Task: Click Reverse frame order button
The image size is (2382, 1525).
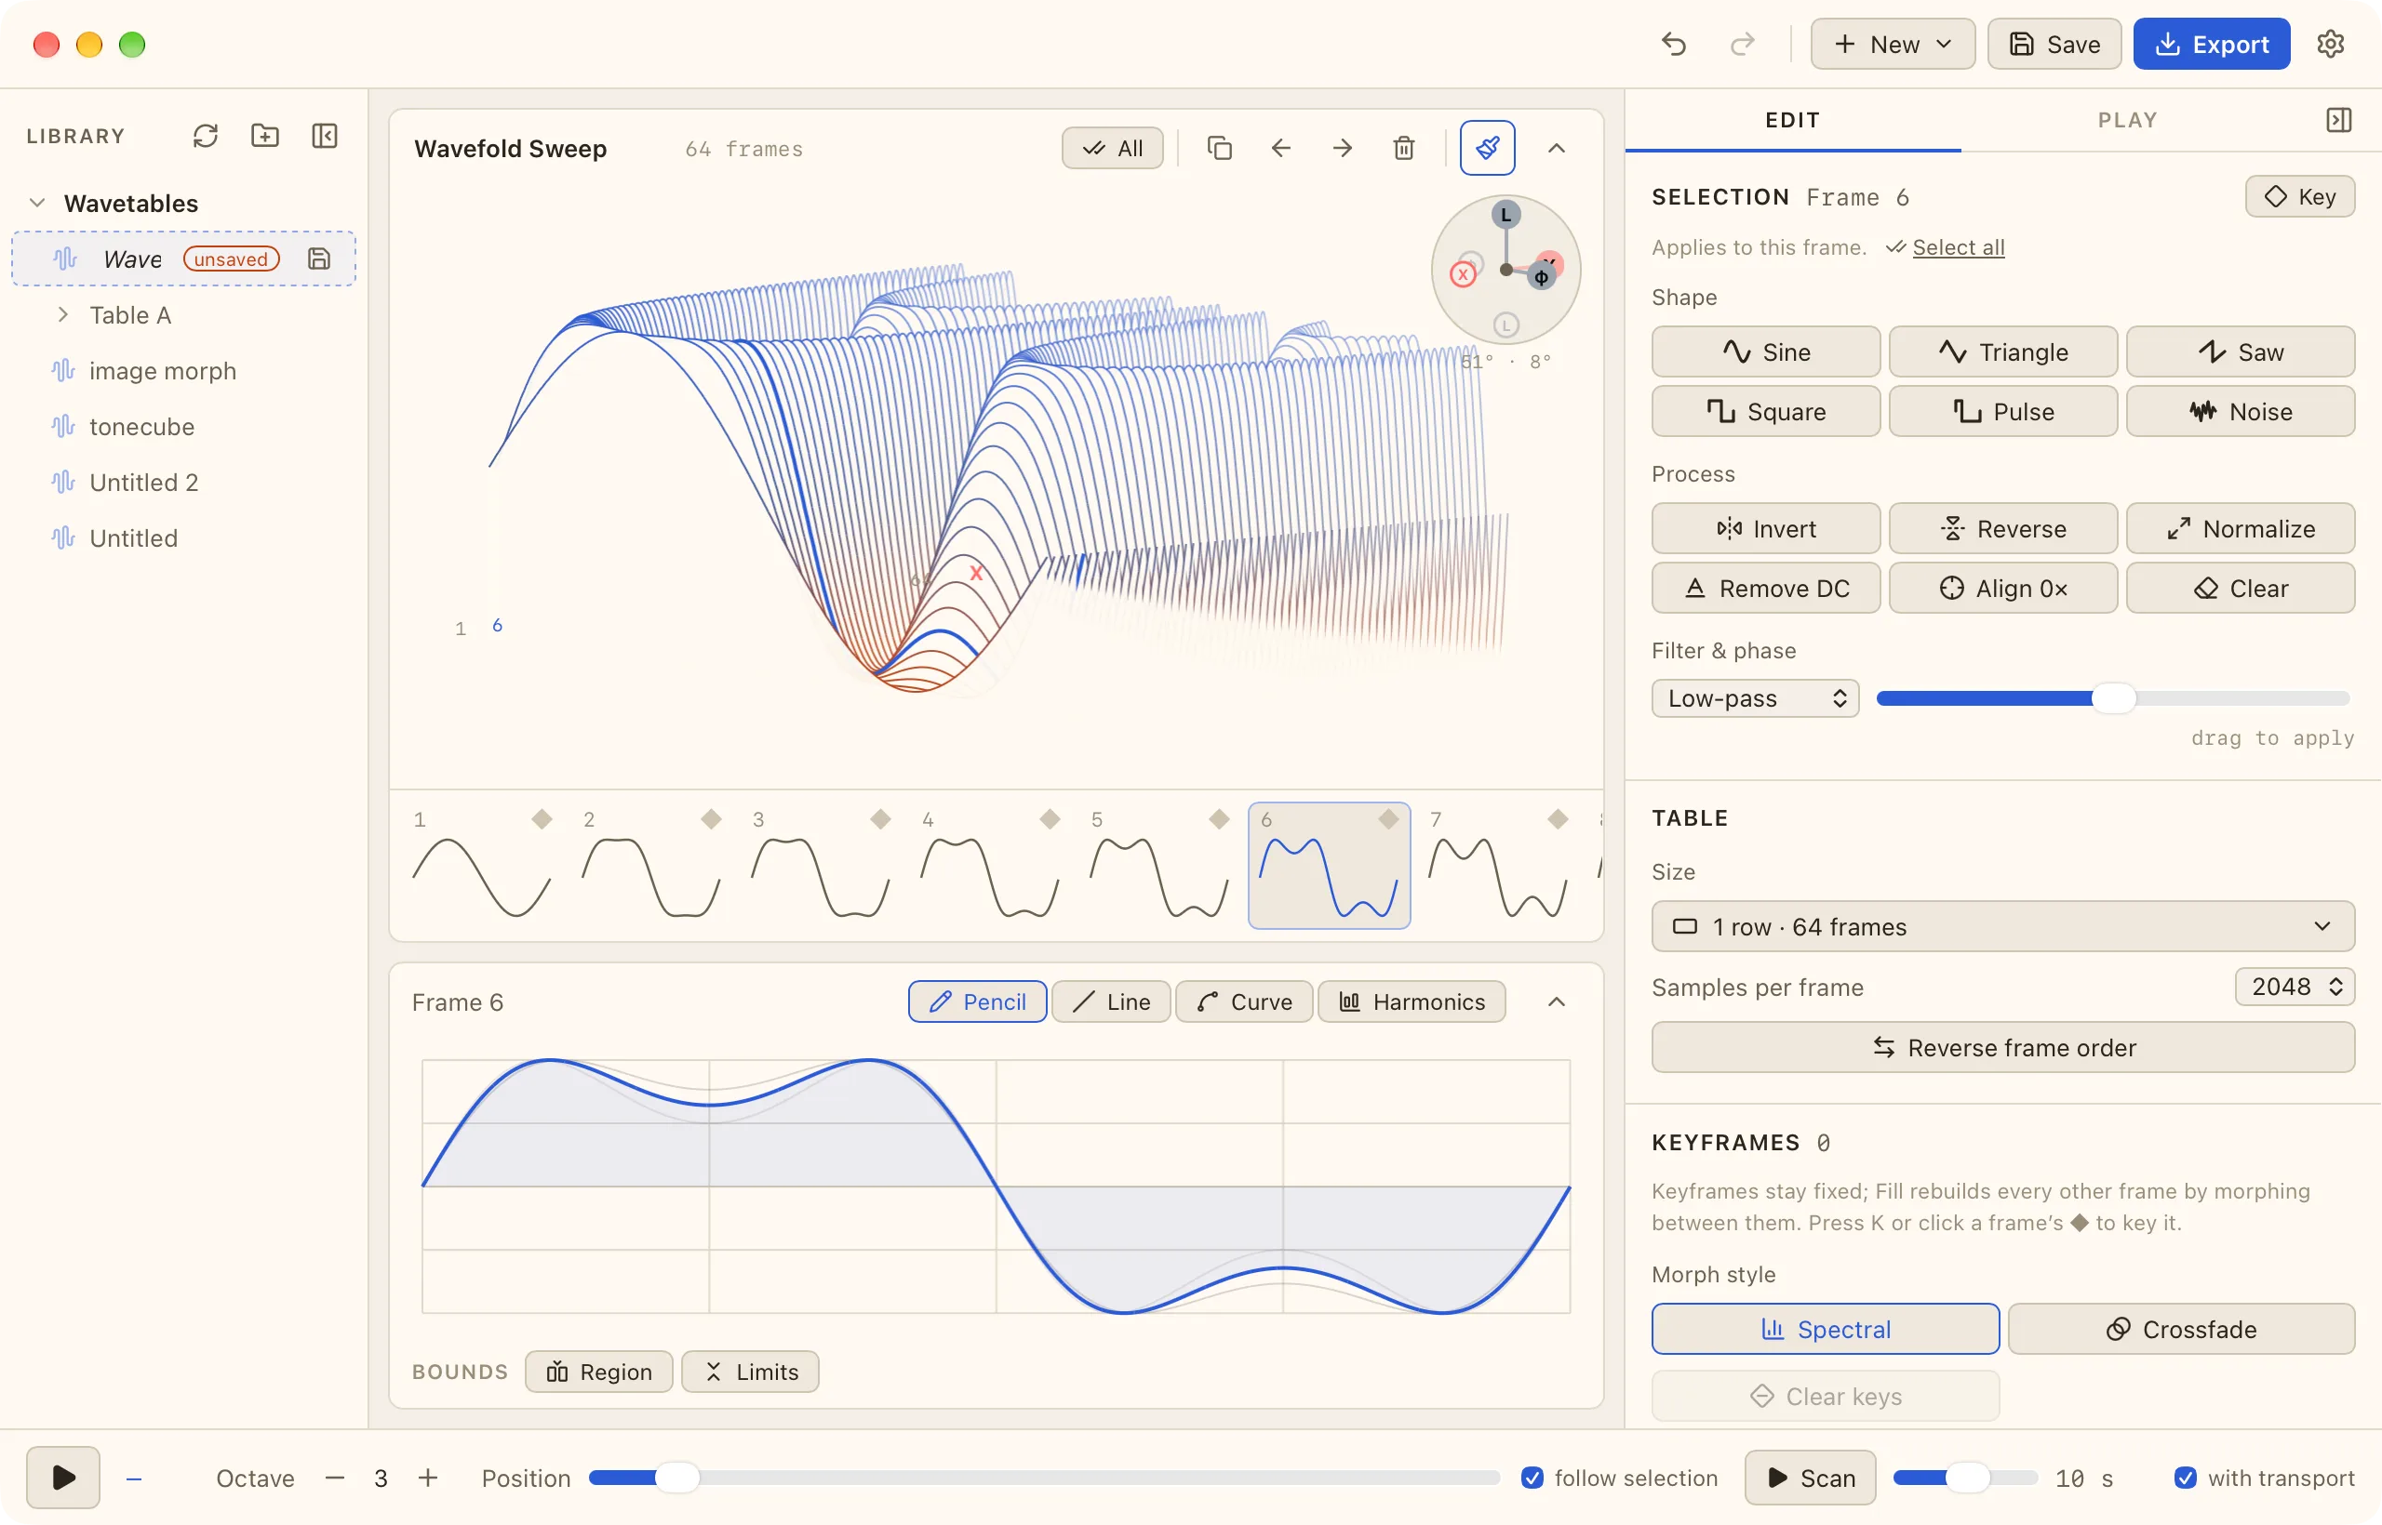Action: pos(2003,1048)
